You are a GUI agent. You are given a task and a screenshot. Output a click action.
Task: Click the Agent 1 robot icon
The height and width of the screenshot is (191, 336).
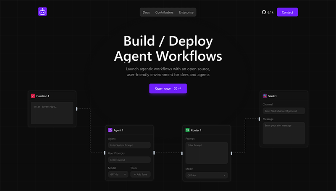coord(110,130)
